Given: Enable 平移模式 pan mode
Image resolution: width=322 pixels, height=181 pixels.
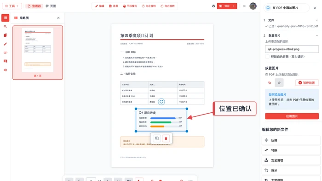Looking at the screenshot, I should click(x=130, y=6).
